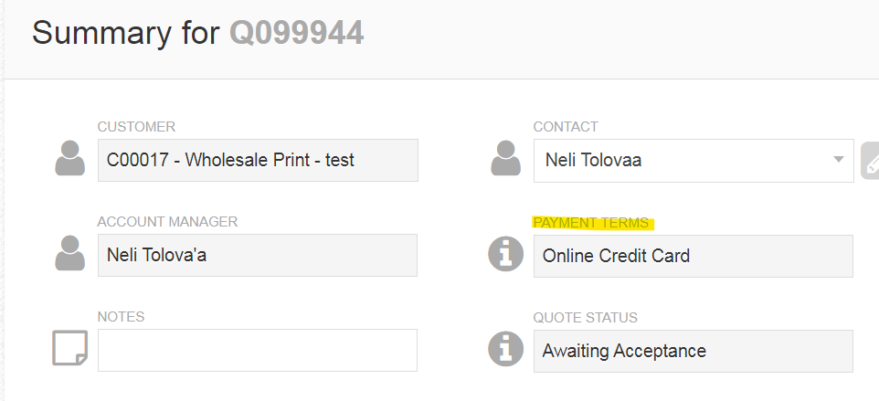This screenshot has width=879, height=401.
Task: Click the edit pencil icon beside Contact
Action: pos(870,162)
